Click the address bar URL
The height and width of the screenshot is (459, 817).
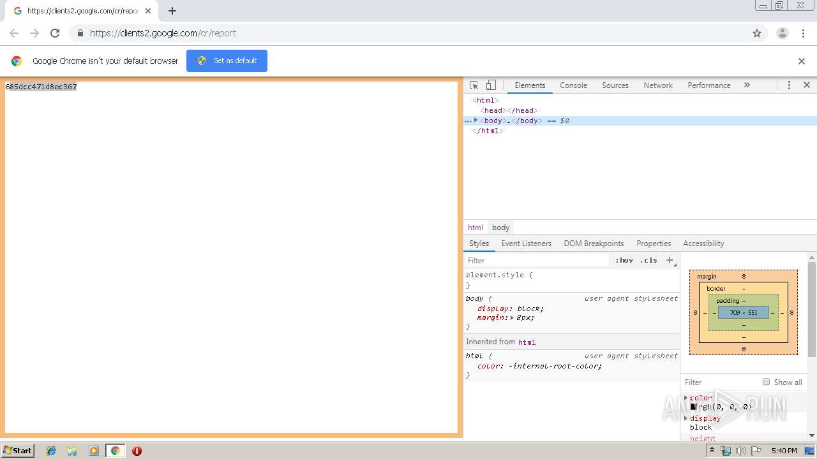click(x=163, y=33)
